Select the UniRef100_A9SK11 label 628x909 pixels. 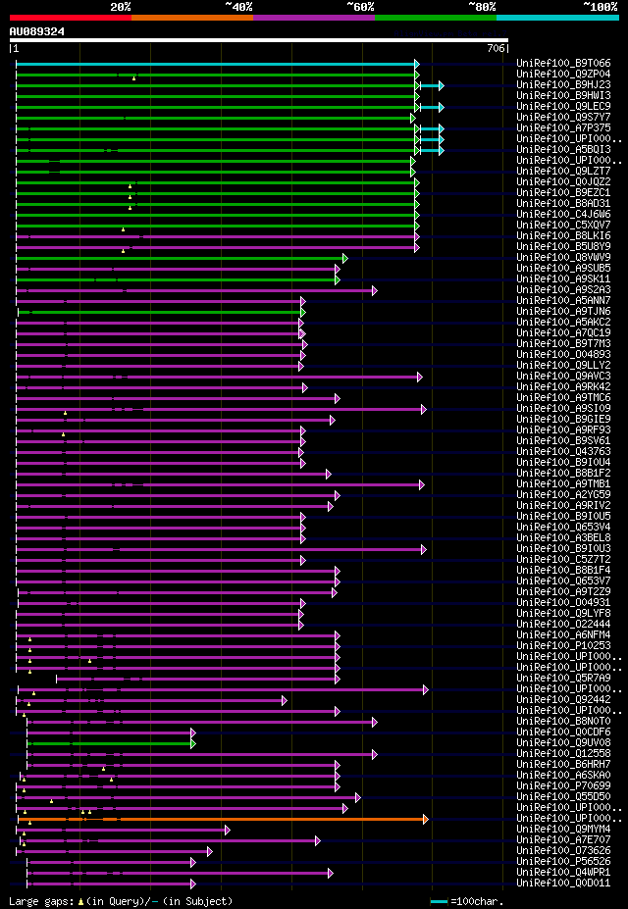coord(563,279)
